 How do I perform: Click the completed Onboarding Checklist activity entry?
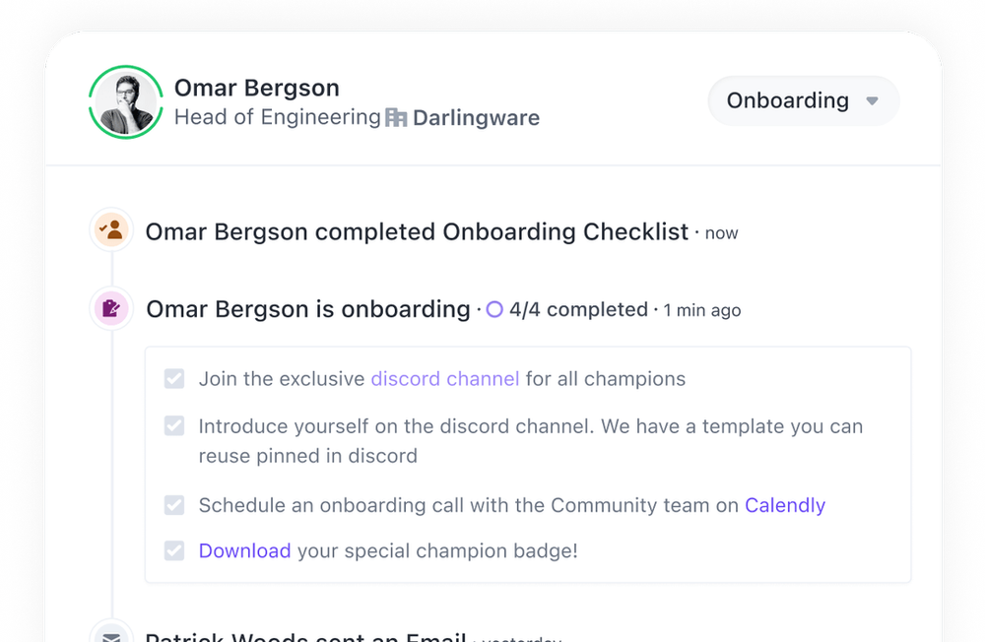417,232
